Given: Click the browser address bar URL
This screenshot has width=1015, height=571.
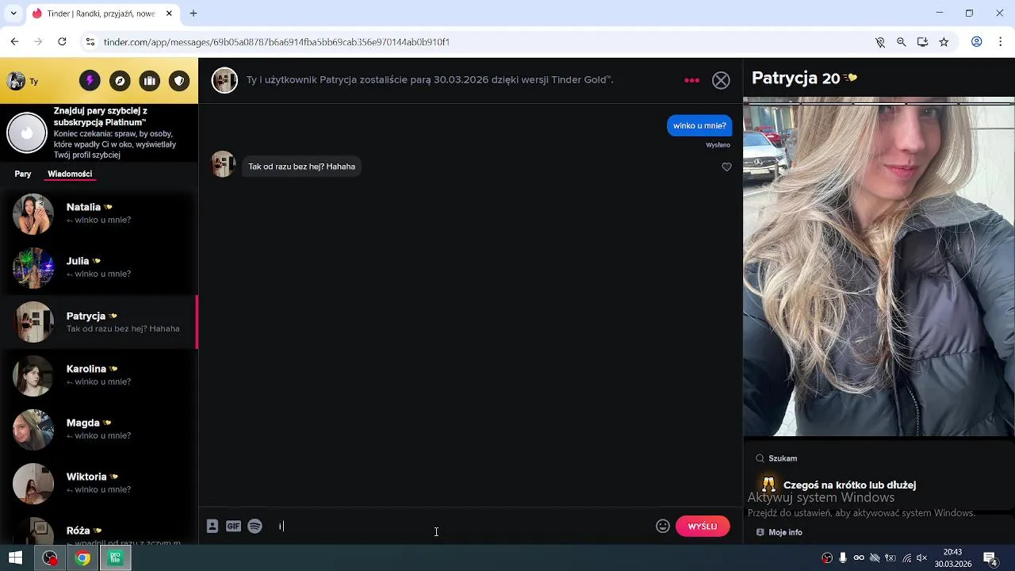Looking at the screenshot, I should point(277,42).
